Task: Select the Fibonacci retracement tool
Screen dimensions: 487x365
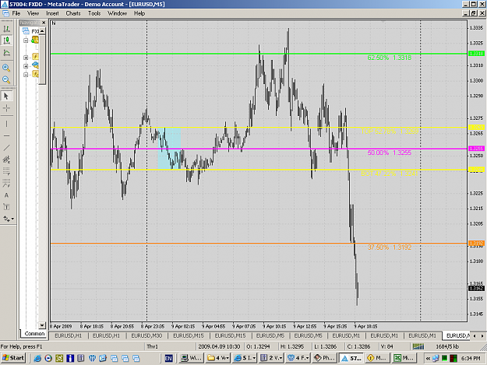Action: coord(6,171)
